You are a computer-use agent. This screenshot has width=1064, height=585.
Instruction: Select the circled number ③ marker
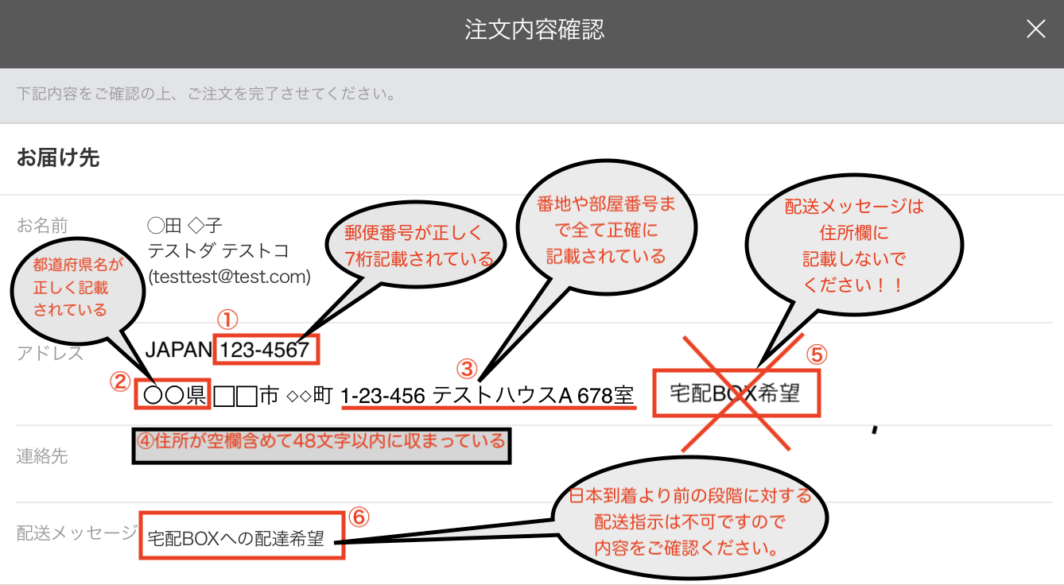coord(467,369)
